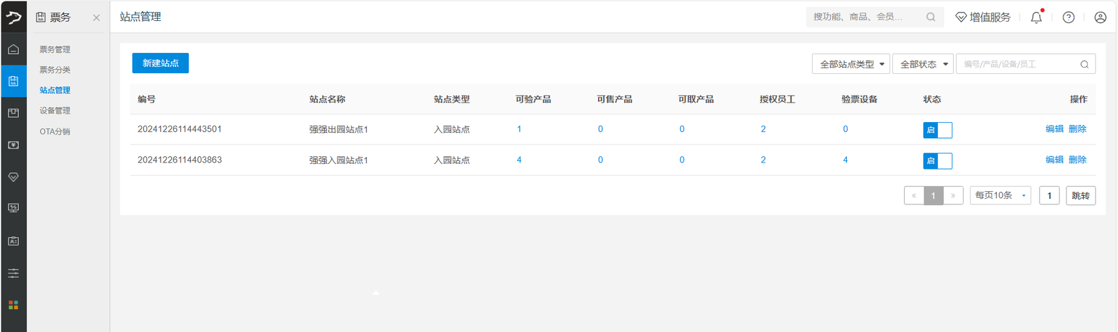Click 编辑 for station 强强出园站点1
This screenshot has height=332, width=1118.
(x=1054, y=129)
